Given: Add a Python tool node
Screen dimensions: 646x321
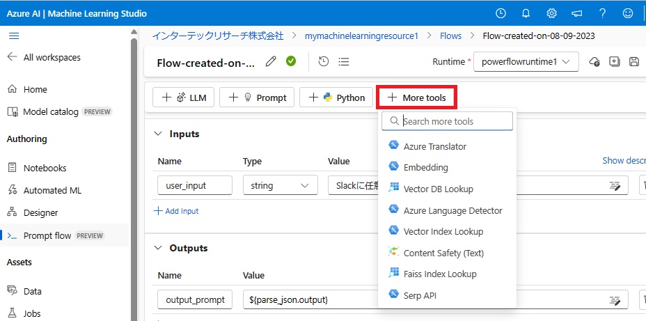Looking at the screenshot, I should tap(336, 97).
